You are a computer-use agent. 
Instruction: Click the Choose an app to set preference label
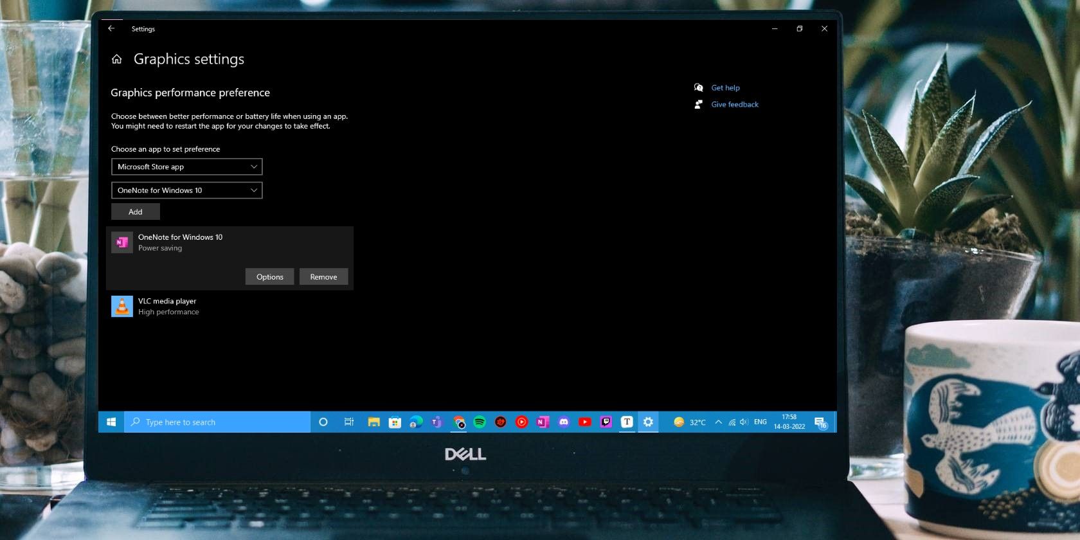click(165, 149)
